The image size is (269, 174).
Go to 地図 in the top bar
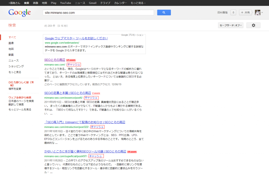(44, 3)
